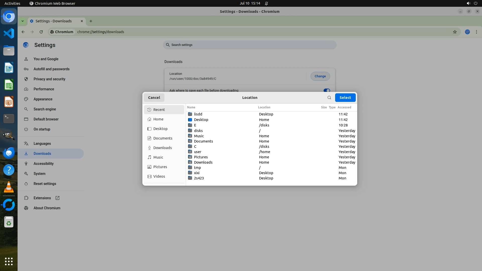Viewport: 482px width, 271px height.
Task: Open Chromium three-dot menu
Action: pos(476,32)
